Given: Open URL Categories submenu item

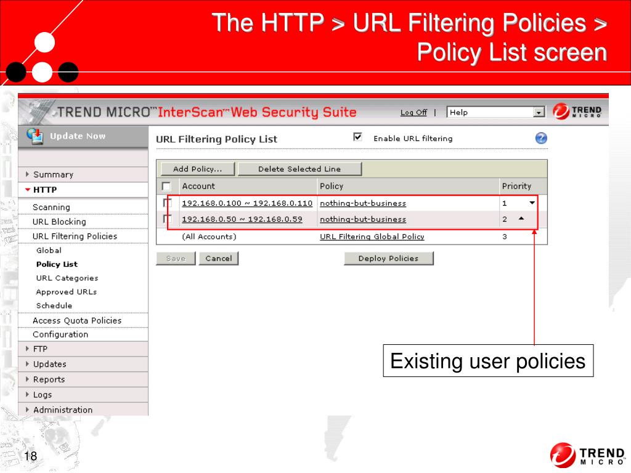Looking at the screenshot, I should coord(67,278).
